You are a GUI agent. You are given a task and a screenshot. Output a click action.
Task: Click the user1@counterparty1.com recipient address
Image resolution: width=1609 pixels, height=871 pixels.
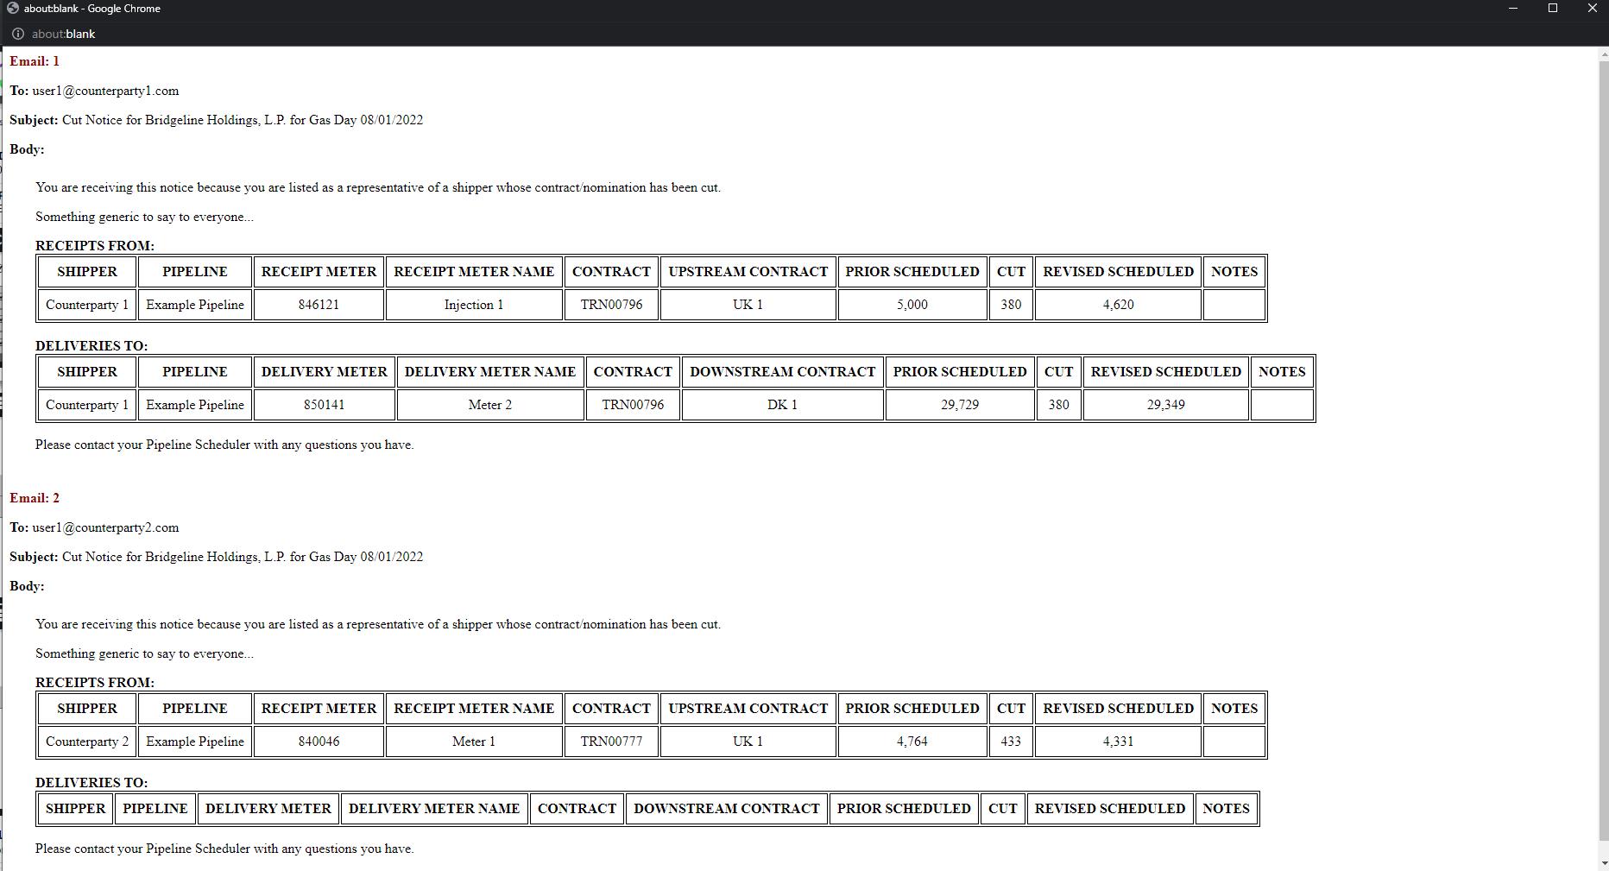click(x=105, y=91)
